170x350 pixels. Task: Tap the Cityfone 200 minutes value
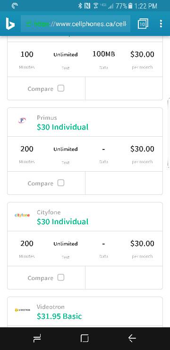(x=27, y=244)
